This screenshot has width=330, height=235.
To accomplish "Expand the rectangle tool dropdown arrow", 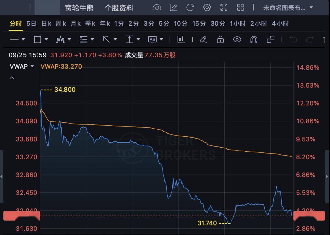I will [x=46, y=40].
